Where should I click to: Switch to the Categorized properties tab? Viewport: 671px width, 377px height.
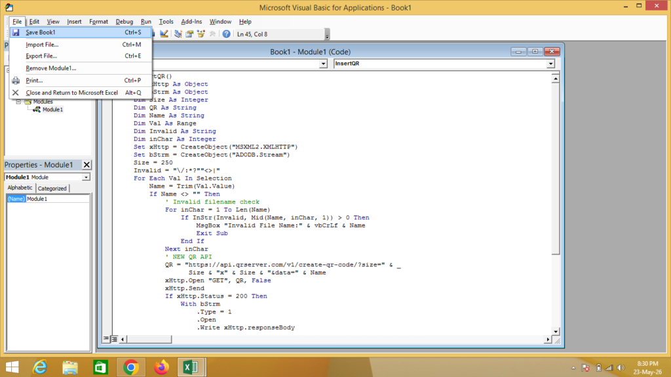click(x=52, y=188)
